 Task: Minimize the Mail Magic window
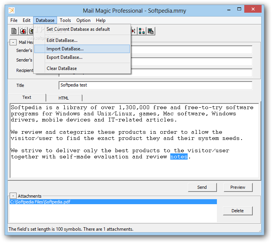click(229, 10)
